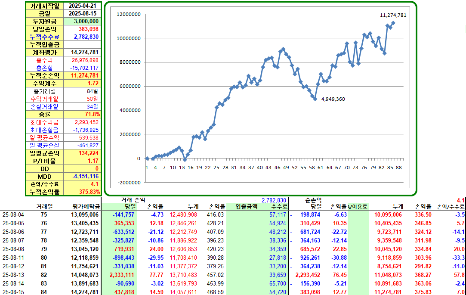Click the 당일손익 label cell
466x295 pixels.
pyautogui.click(x=45, y=29)
